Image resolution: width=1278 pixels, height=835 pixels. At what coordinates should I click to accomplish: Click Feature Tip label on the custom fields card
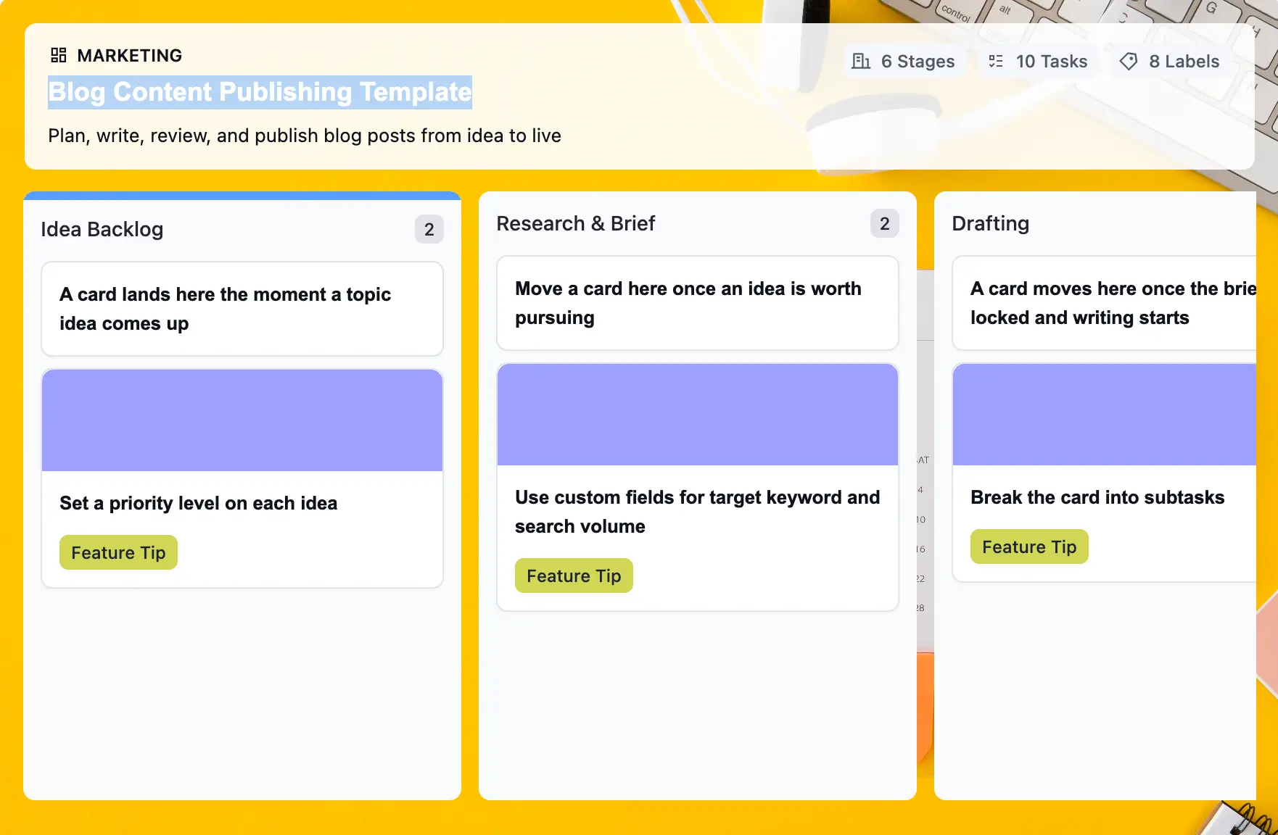574,576
